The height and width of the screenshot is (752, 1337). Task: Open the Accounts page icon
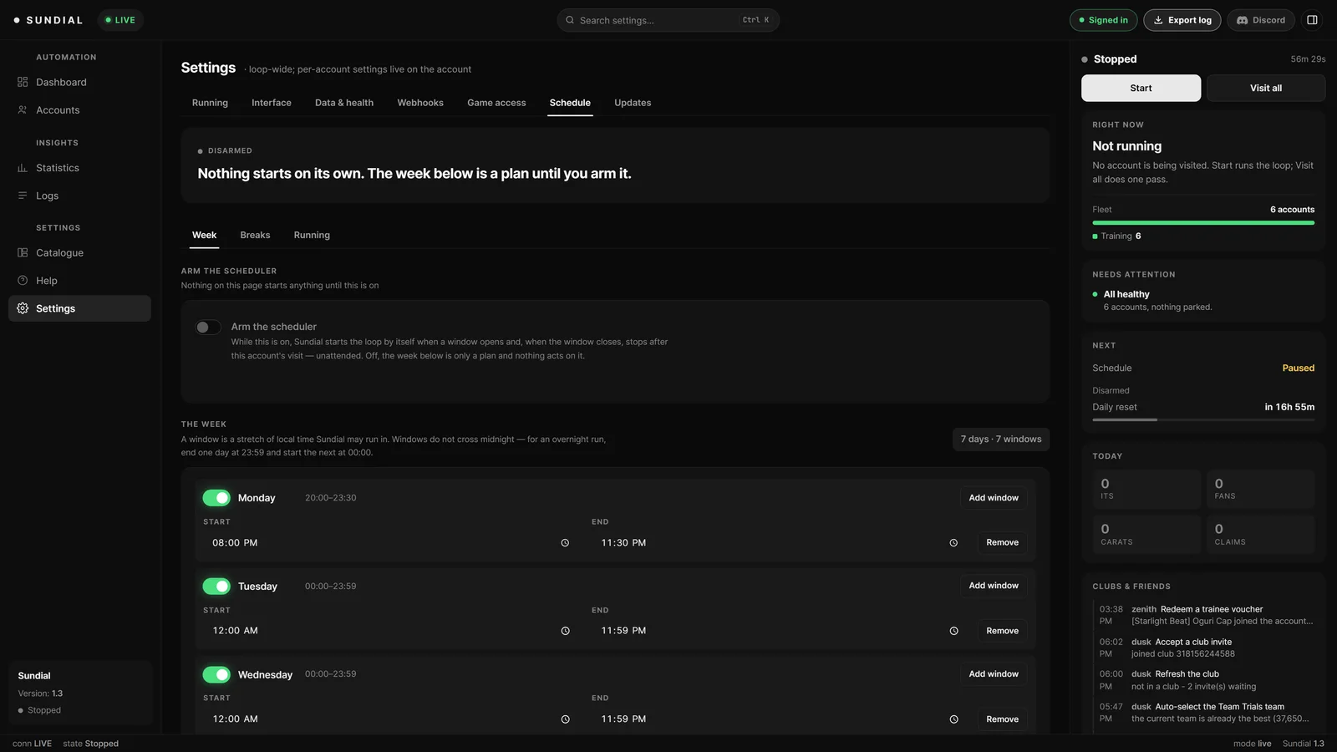coord(23,109)
